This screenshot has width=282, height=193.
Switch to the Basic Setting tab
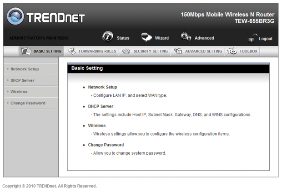41,51
